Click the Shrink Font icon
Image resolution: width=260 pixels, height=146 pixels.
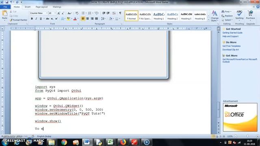pos(63,13)
